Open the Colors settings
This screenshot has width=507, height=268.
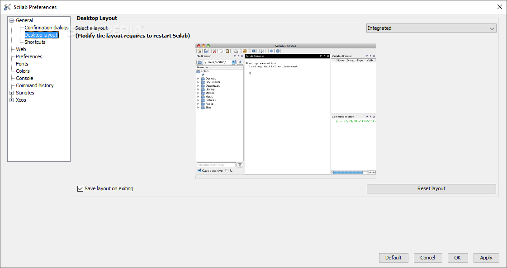[23, 71]
